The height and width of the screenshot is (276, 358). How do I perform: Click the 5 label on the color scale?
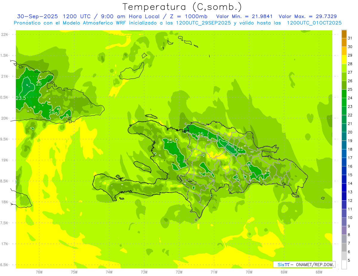click(x=349, y=260)
